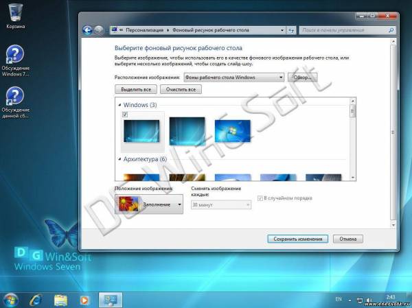Open the 'Обсуждение данной сб...' desktop shortcut
This screenshot has width=412, height=308.
15,102
